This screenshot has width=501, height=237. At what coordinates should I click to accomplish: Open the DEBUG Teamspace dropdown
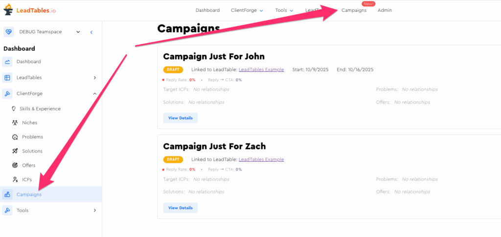[78, 32]
